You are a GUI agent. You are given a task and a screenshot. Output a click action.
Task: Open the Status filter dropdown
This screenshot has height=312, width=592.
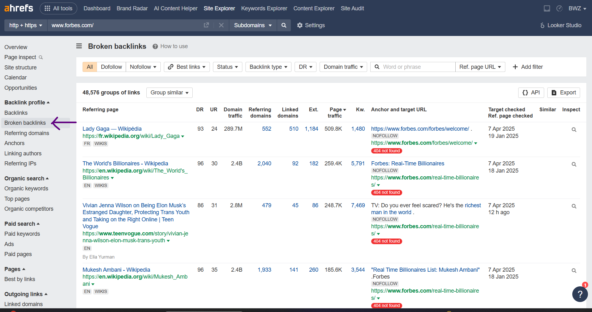228,67
